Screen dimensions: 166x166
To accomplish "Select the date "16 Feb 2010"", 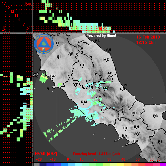I will (148, 37).
